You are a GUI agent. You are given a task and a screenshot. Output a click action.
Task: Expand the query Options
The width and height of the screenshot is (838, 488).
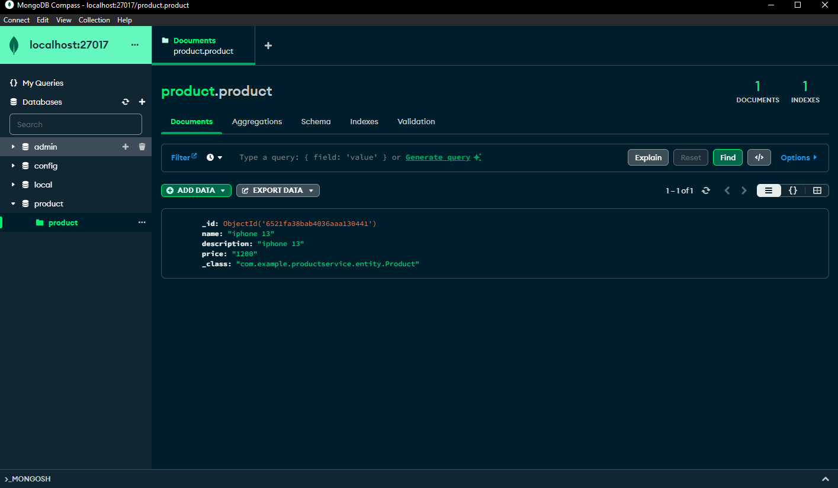(x=799, y=157)
